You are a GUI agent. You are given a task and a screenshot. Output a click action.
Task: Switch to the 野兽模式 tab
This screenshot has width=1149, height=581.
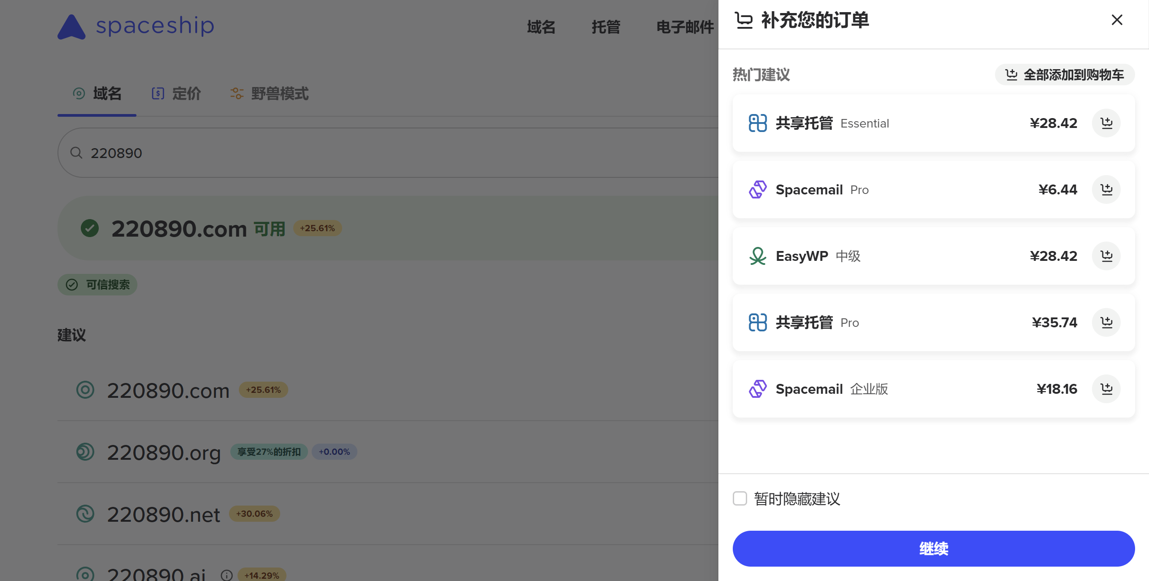269,94
